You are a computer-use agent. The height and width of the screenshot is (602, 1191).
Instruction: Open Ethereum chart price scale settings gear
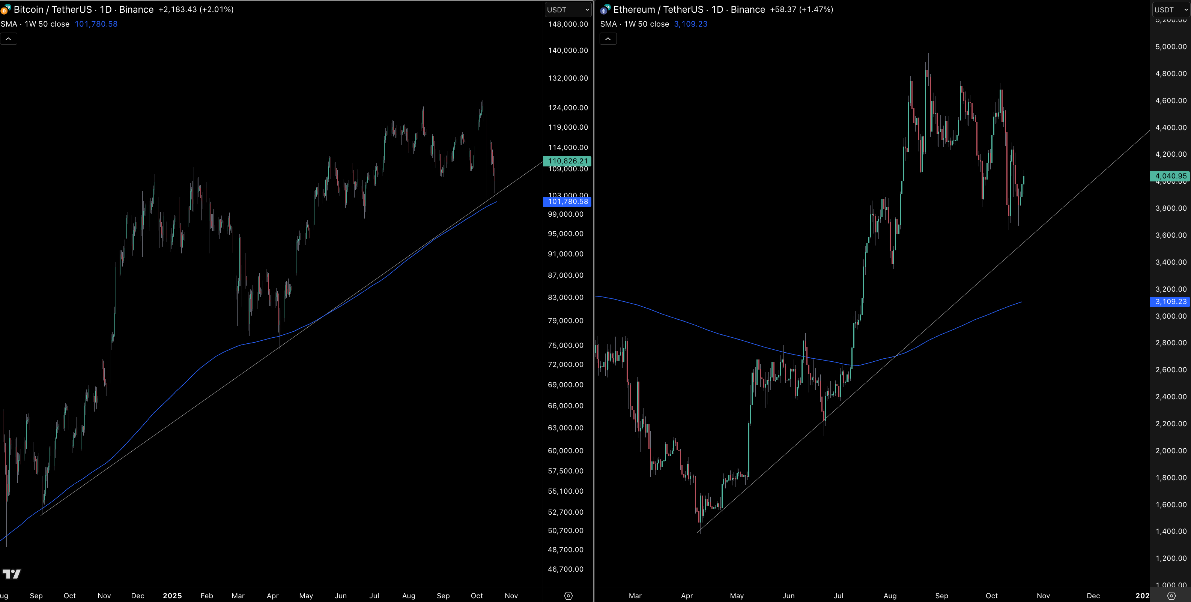[1171, 596]
